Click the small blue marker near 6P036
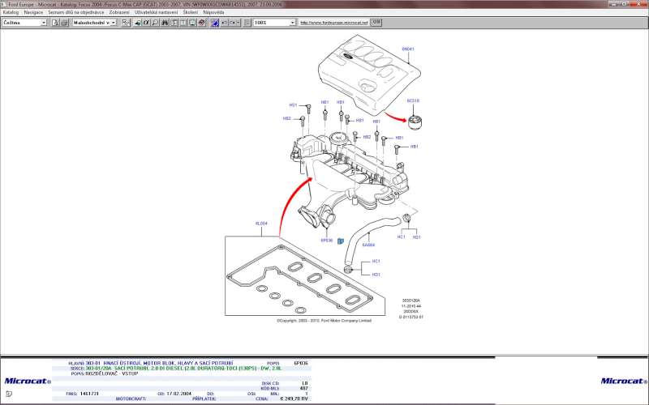Viewport: 649px width, 405px height. 341,241
